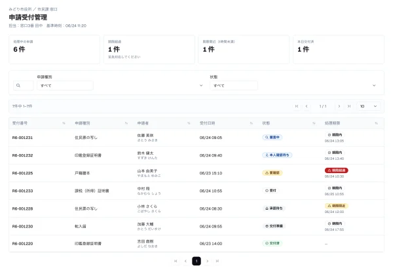Click the 7件中 1–7件 record count
The height and width of the screenshot is (272, 393).
pos(22,106)
